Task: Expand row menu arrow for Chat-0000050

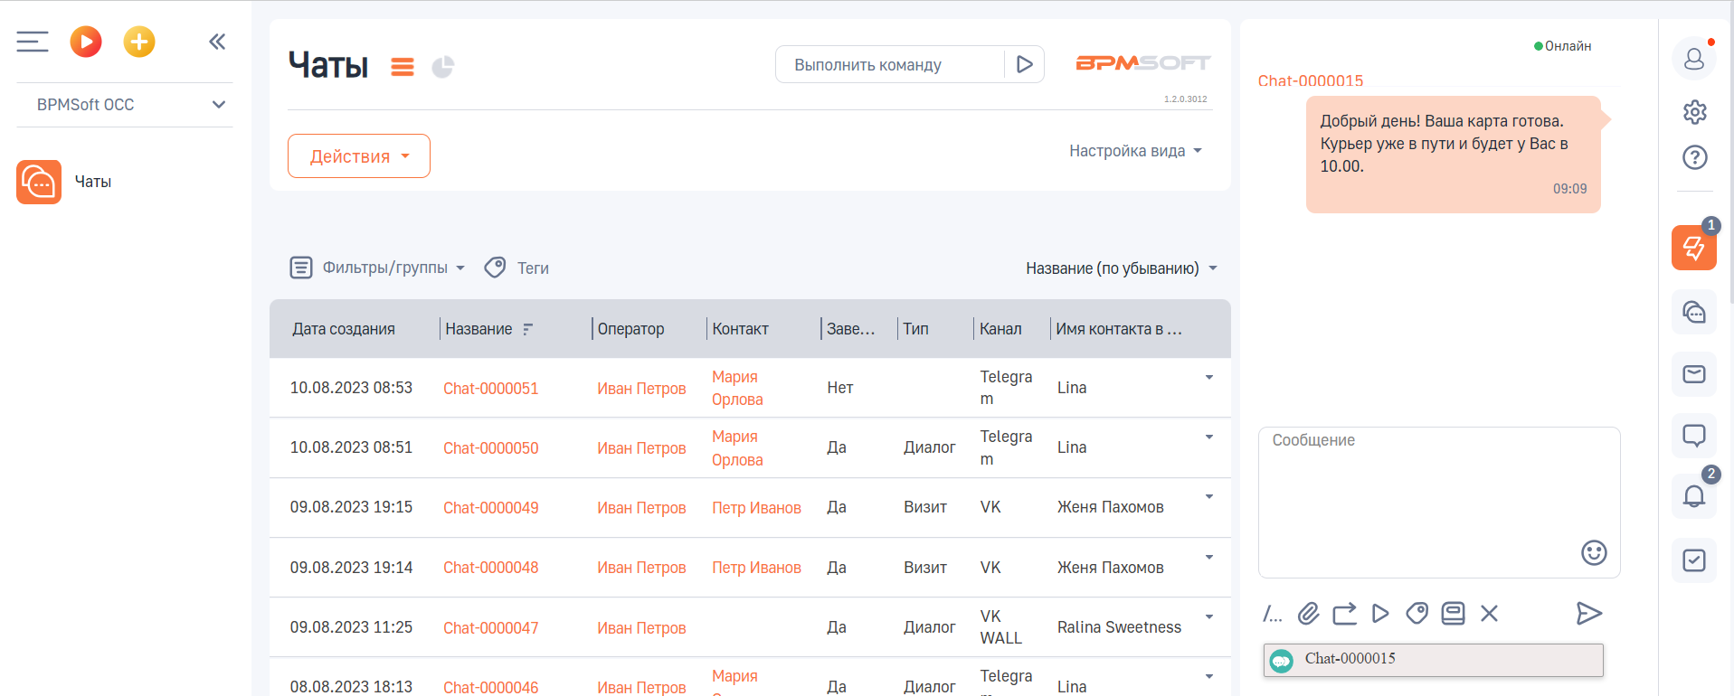Action: (1209, 437)
